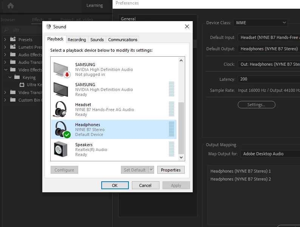Click the Audio Effects folder icon
Image resolution: width=300 pixels, height=227 pixels.
tap(13, 54)
